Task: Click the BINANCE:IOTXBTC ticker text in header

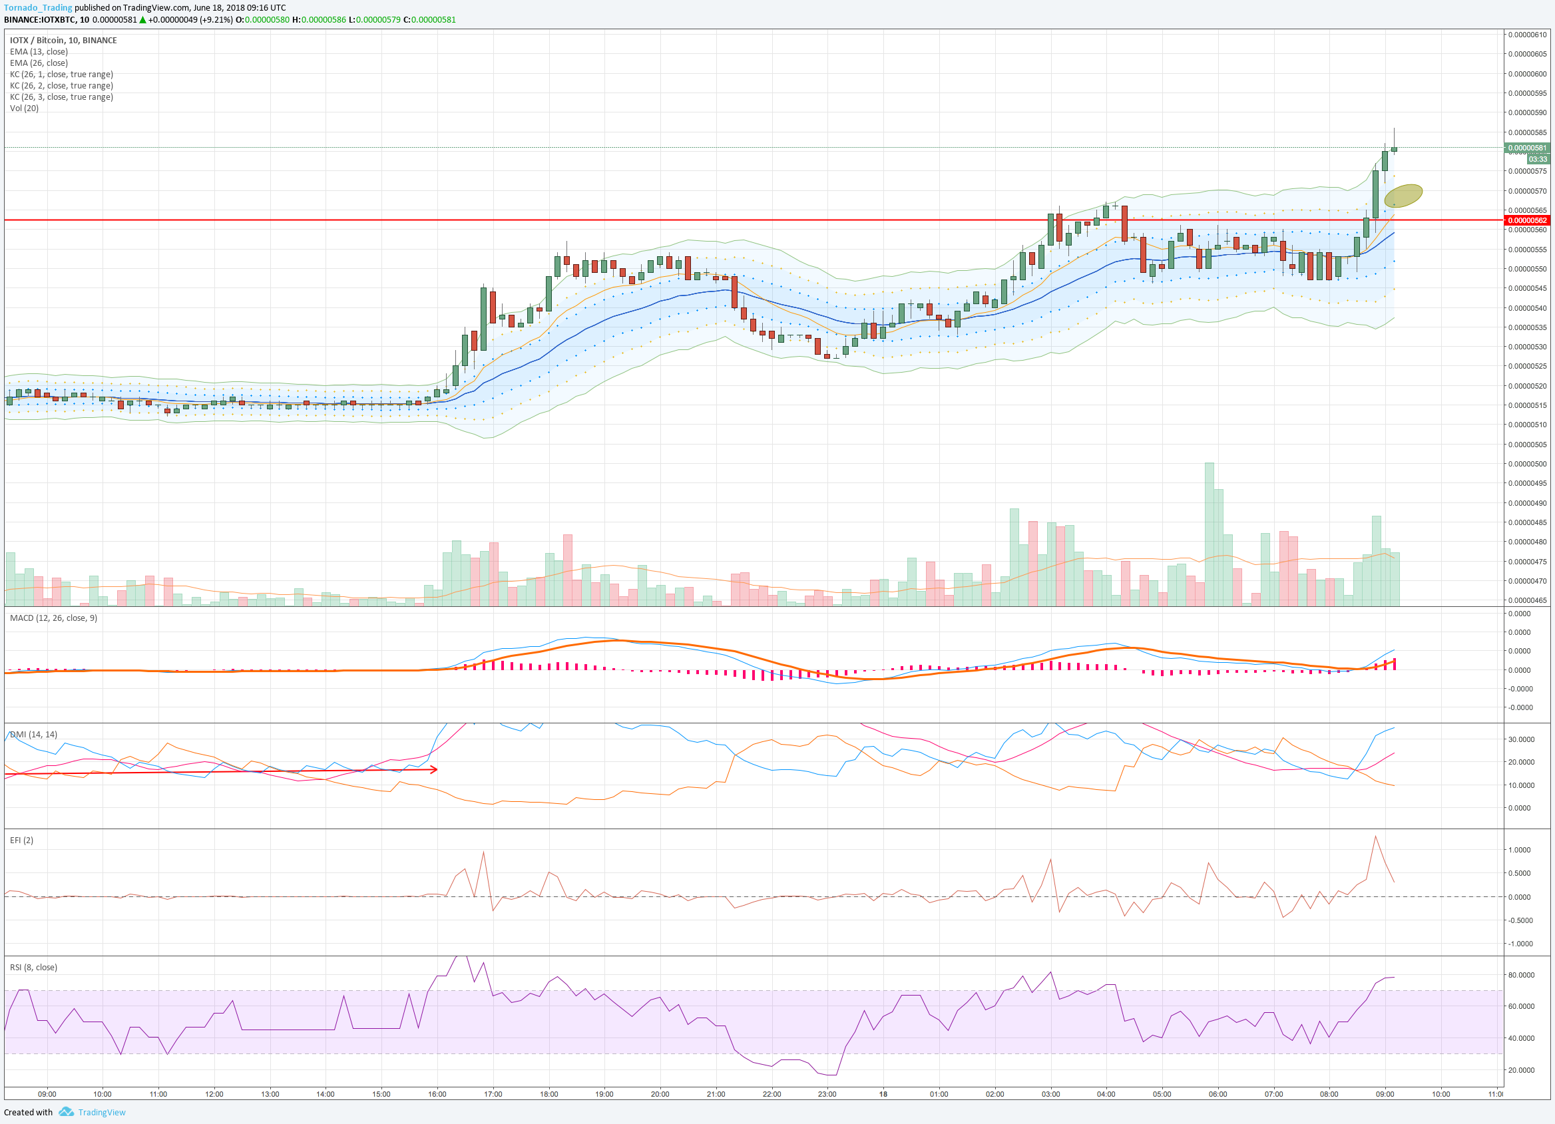Action: click(40, 19)
